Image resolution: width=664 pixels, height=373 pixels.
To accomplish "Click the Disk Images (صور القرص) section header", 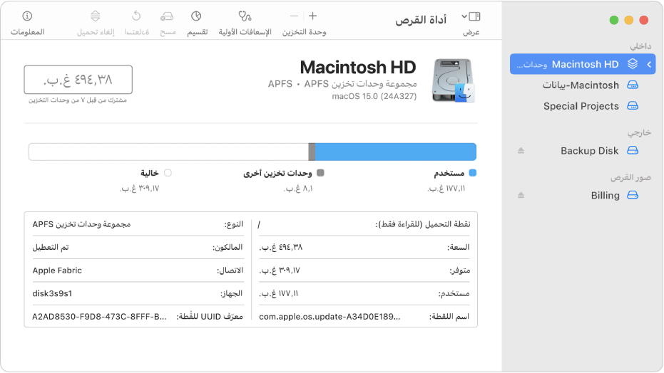I will click(630, 177).
